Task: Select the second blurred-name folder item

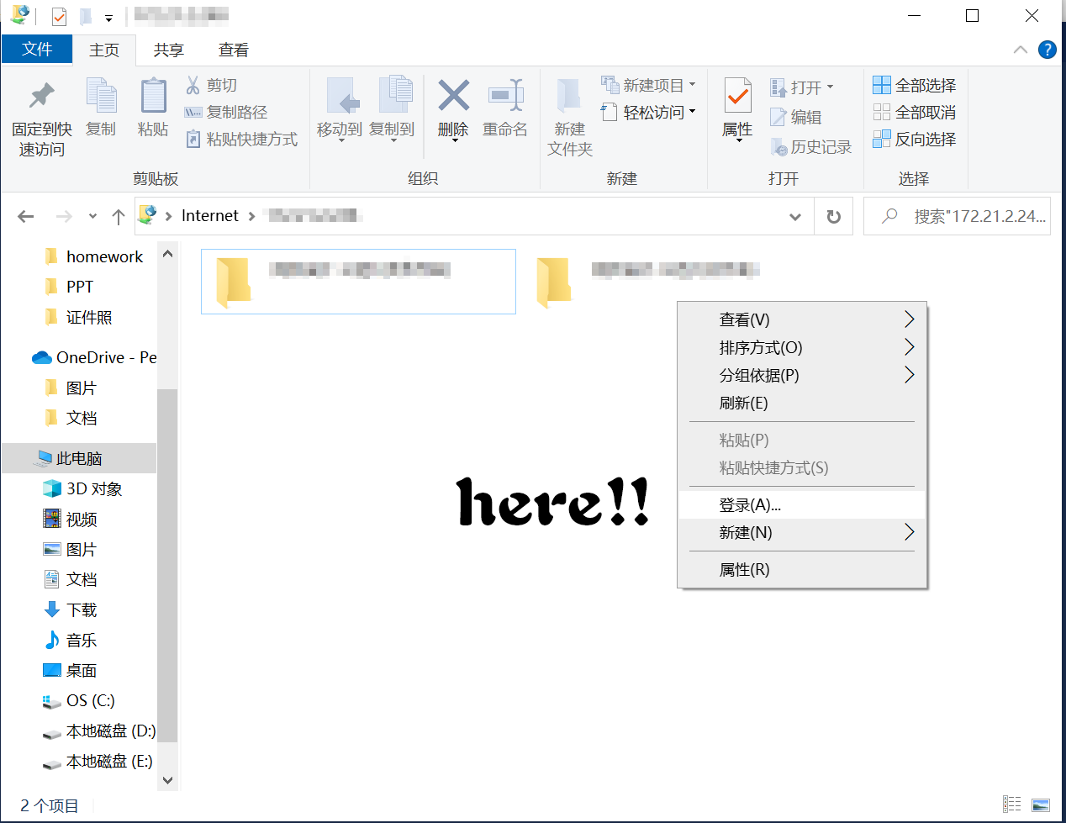Action: 647,282
